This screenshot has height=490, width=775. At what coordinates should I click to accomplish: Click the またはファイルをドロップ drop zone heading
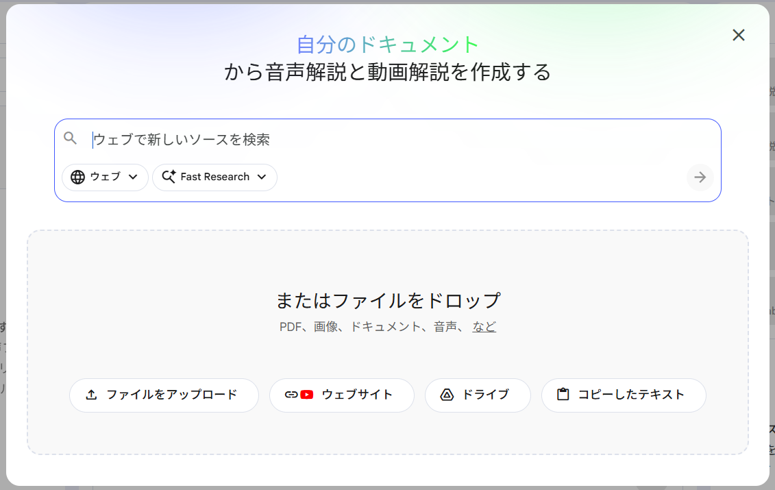pos(388,300)
